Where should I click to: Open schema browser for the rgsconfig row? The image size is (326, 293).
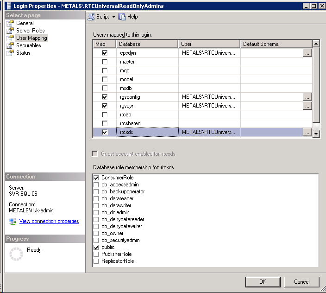[x=307, y=97]
